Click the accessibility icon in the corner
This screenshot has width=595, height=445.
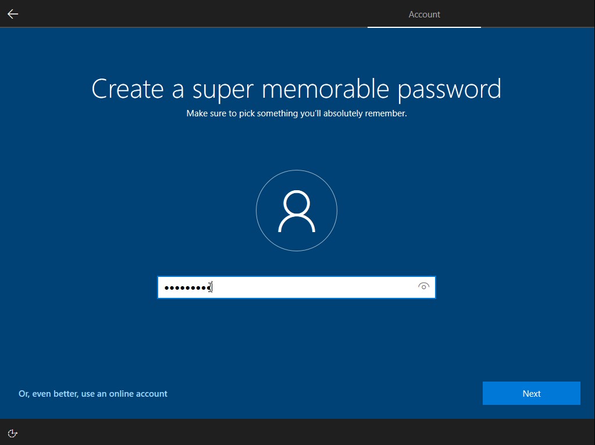(12, 433)
